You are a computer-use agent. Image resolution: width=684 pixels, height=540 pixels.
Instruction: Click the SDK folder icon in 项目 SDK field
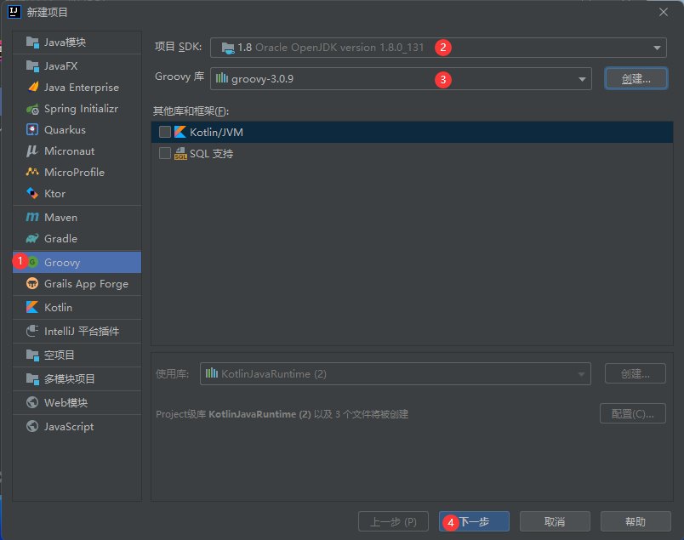228,48
